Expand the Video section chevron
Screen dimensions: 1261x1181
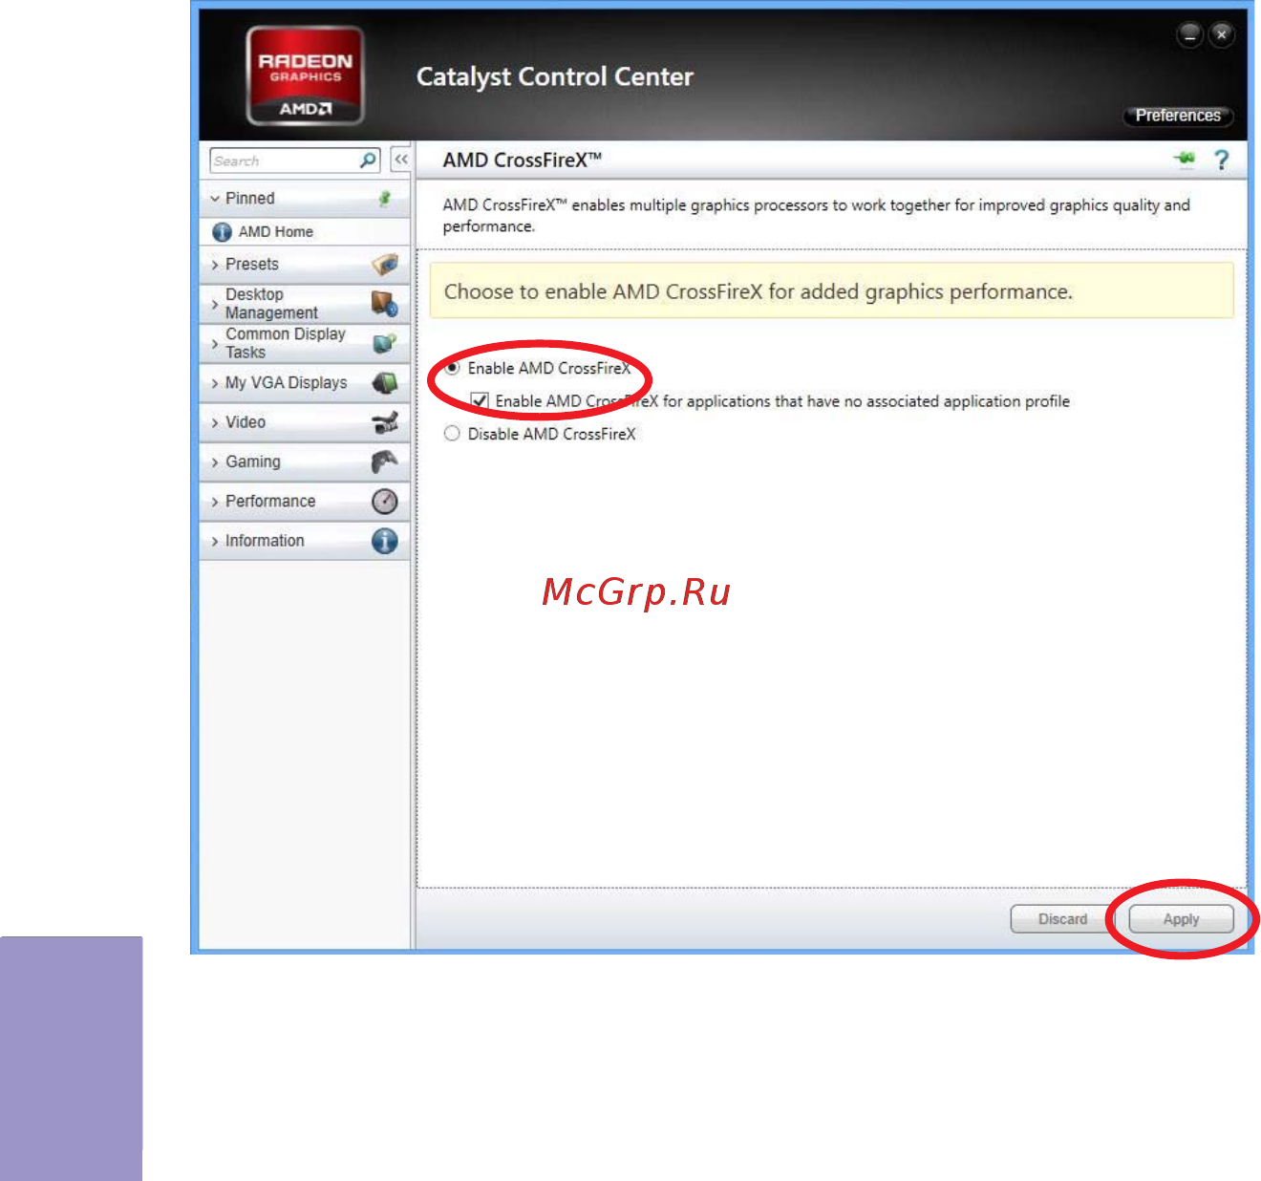[215, 422]
